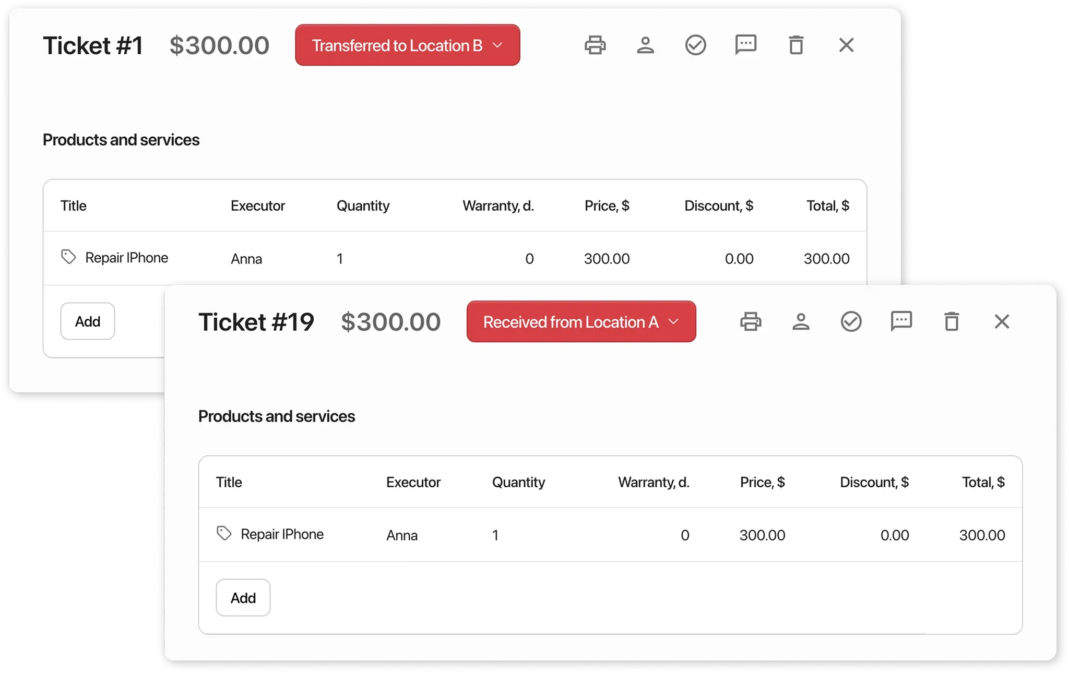Screen dimensions: 1069x673
Task: Print Ticket #1
Action: [x=595, y=45]
